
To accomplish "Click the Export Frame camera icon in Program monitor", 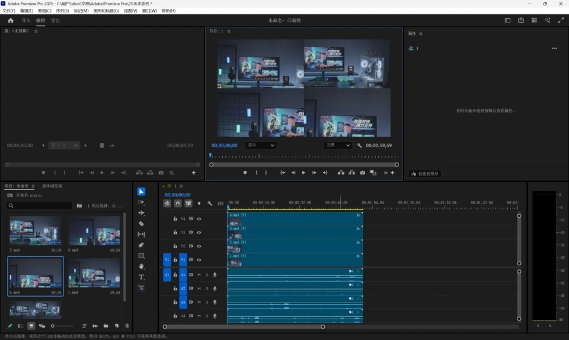I will 363,173.
